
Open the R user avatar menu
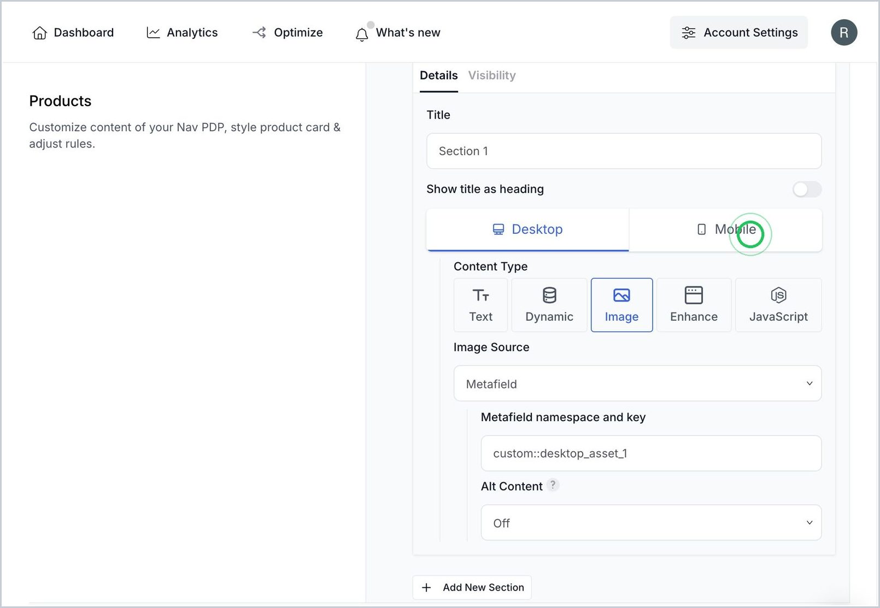[844, 33]
